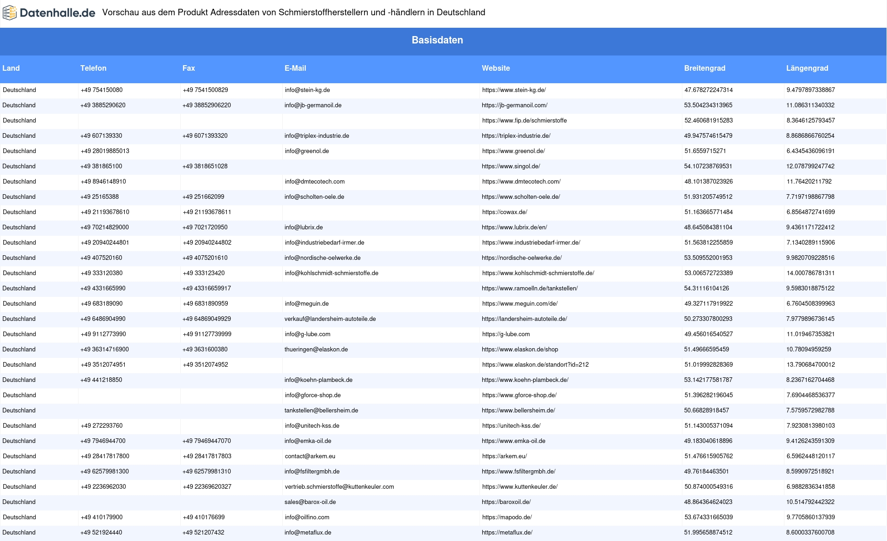This screenshot has width=887, height=541.
Task: Select email thueringen@elaskon.de
Action: point(316,350)
